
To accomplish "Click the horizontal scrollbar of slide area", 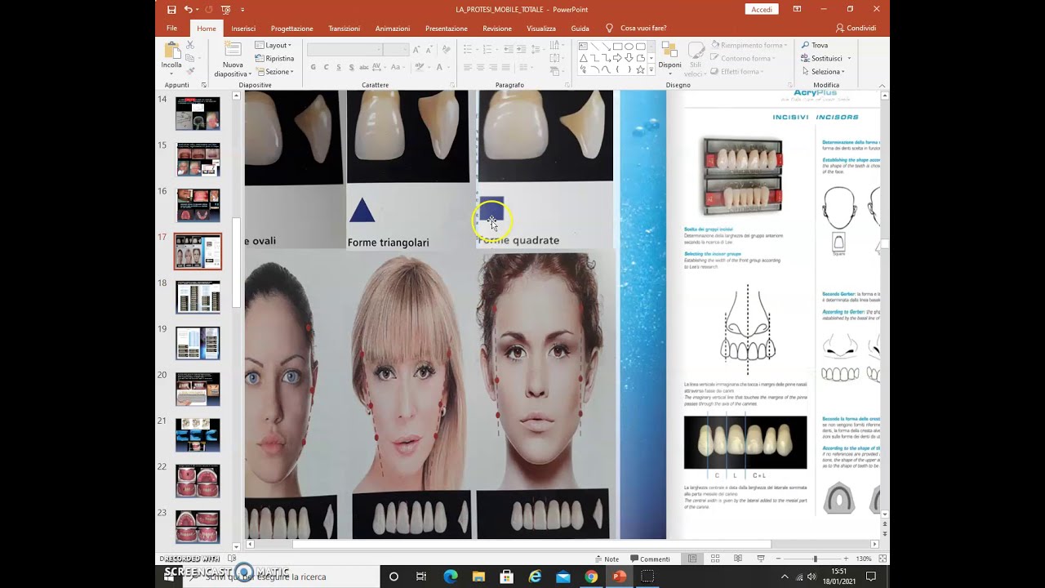I will point(531,544).
